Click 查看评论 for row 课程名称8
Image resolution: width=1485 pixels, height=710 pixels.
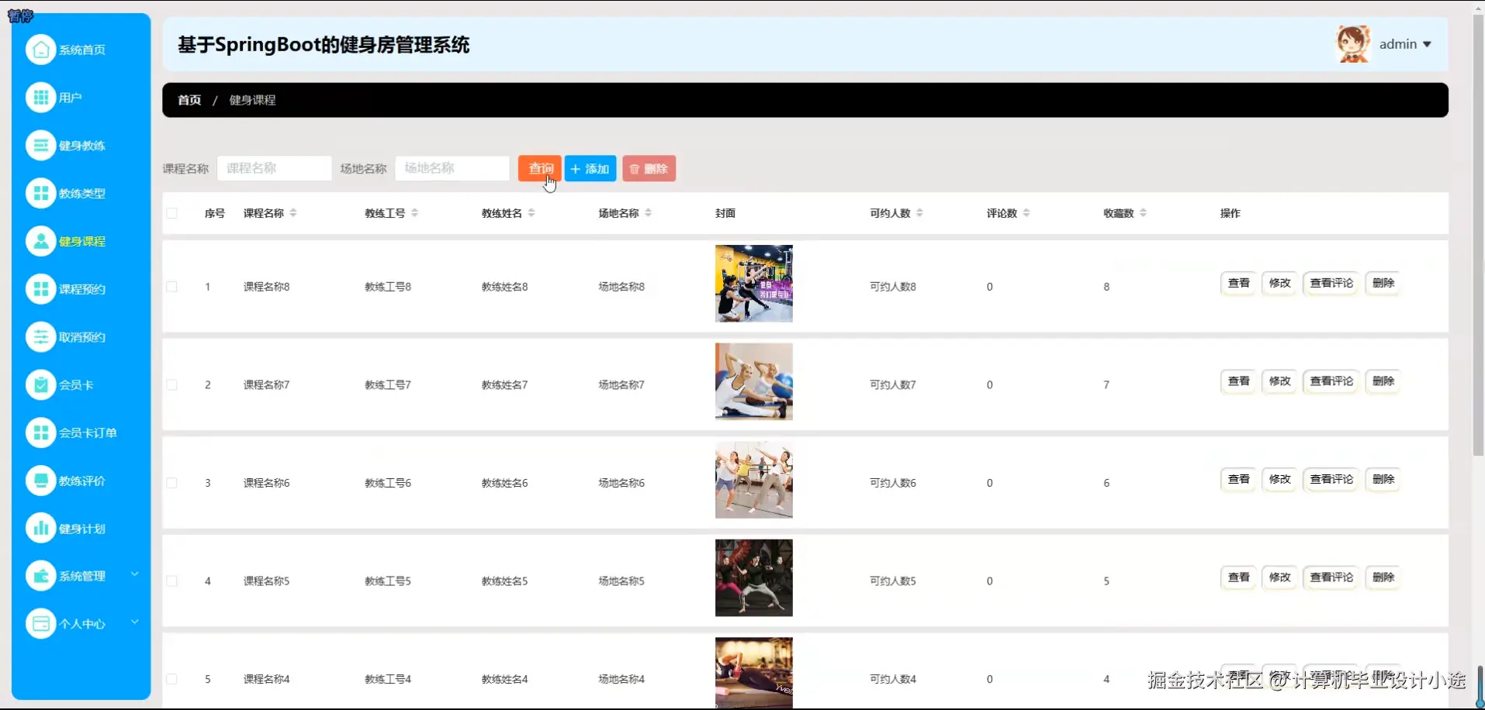(x=1331, y=283)
